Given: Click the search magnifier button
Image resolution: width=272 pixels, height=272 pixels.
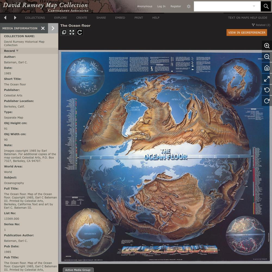Looking at the screenshot, I should click(x=266, y=7).
